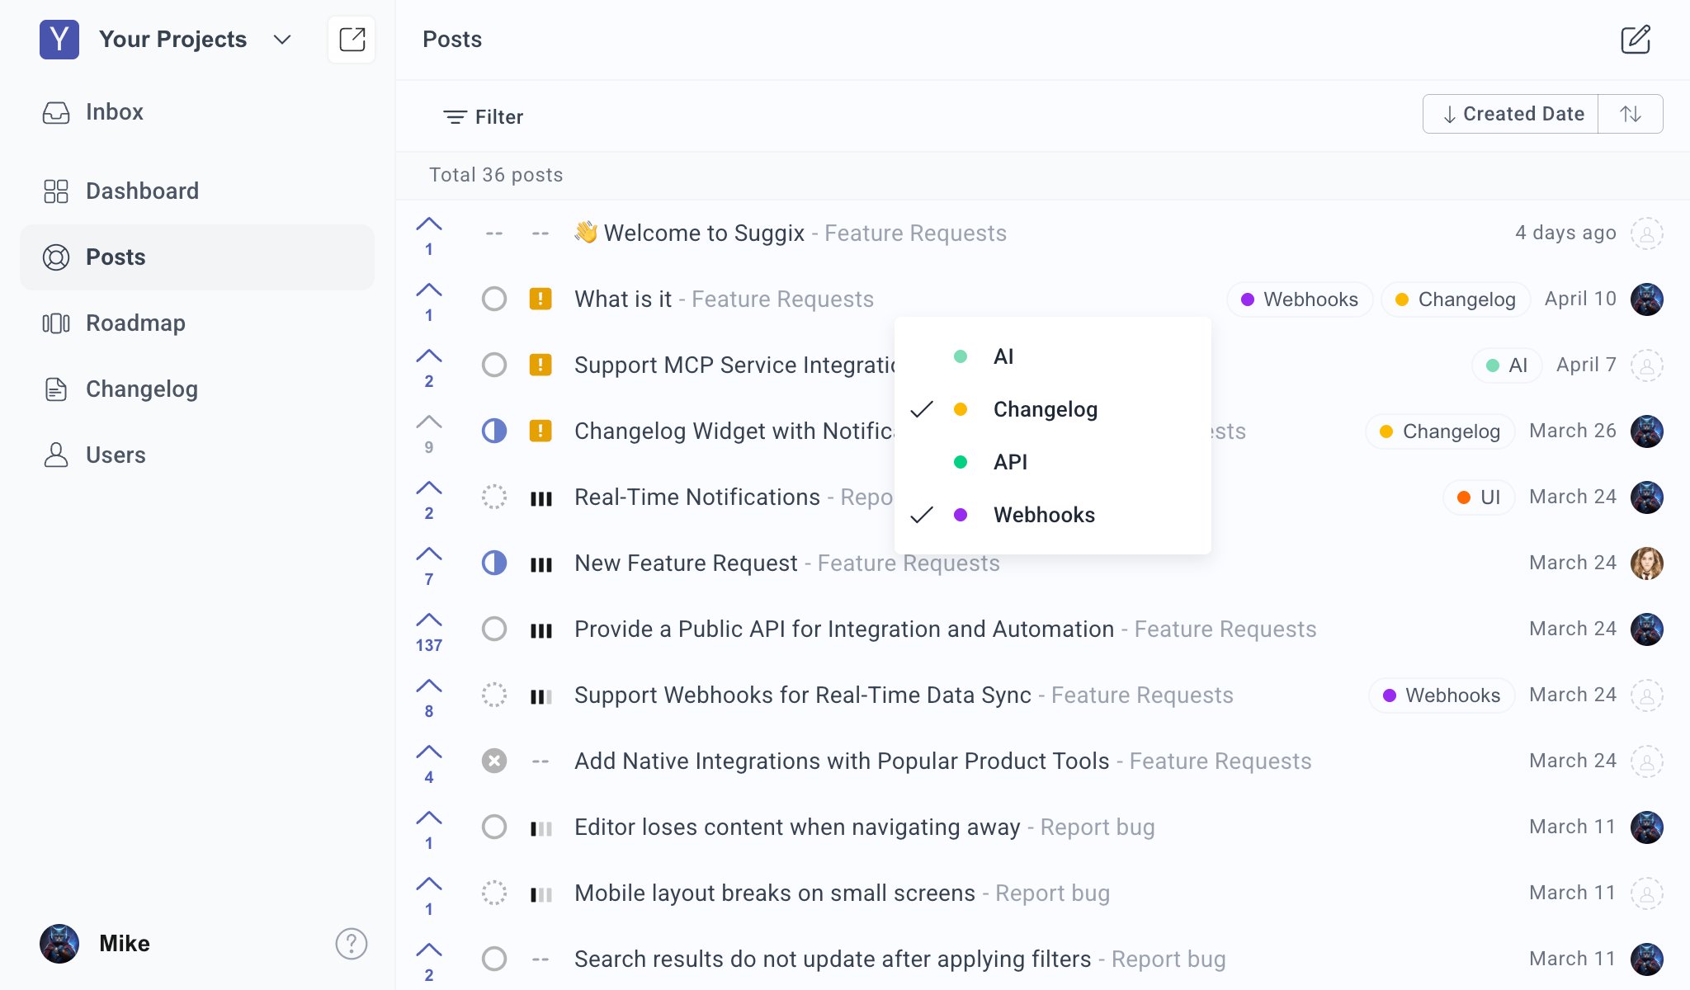Click the Y project logo
Screen dimensions: 1690x990
pyautogui.click(x=59, y=40)
